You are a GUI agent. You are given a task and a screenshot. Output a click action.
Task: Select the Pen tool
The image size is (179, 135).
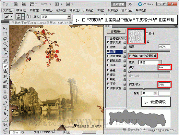pos(5,103)
